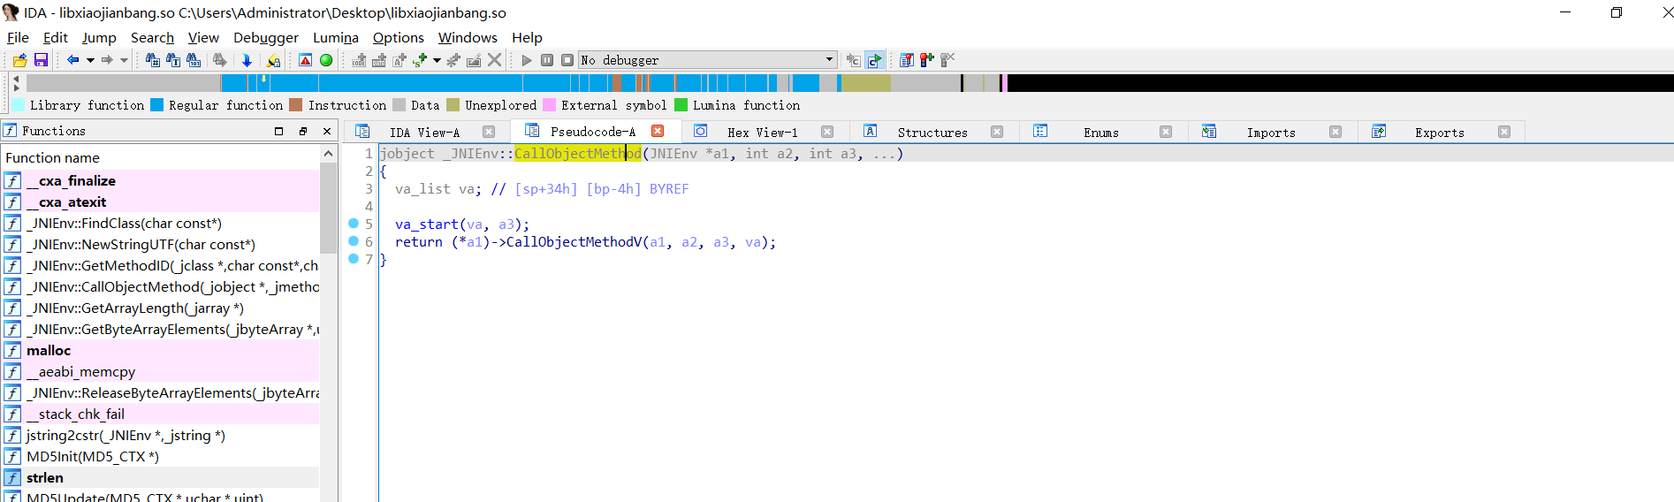Close the Hex View-1 tab
Viewport: 1674px width, 502px height.
point(827,132)
